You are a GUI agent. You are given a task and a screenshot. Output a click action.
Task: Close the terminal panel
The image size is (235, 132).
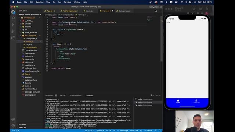coord(160,95)
